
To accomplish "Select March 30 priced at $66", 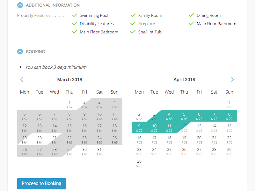I will coord(84,151).
